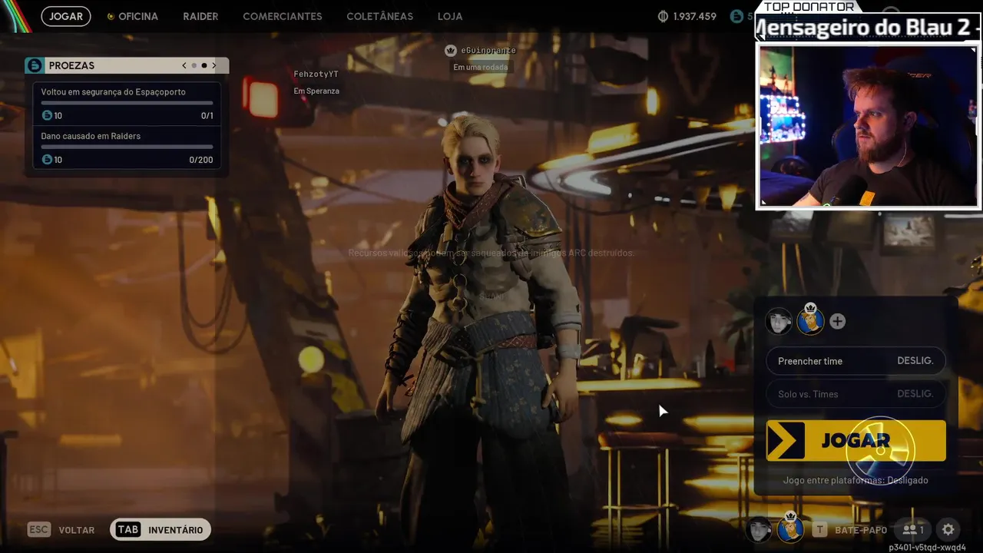Click the 0/200 progress counter
983x553 pixels.
click(x=201, y=160)
